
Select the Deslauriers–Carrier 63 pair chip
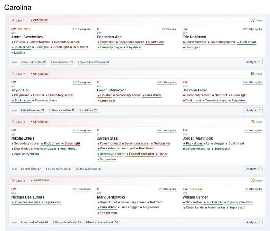[67, 222]
